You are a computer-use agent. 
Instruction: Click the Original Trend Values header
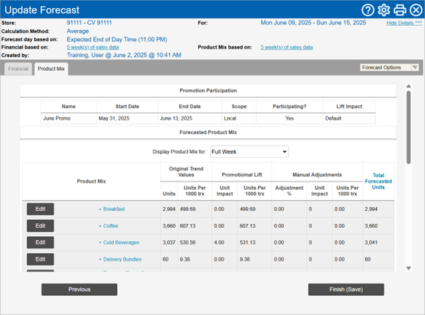[186, 171]
